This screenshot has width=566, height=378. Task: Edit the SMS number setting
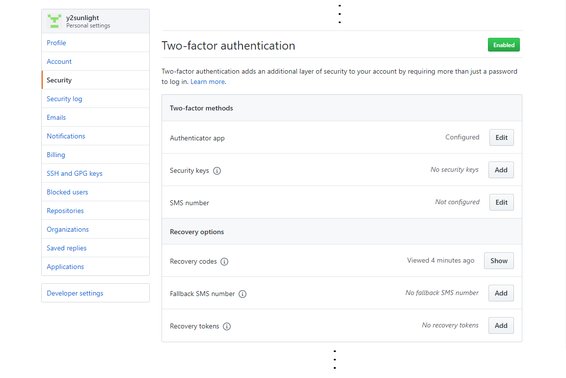tap(501, 202)
